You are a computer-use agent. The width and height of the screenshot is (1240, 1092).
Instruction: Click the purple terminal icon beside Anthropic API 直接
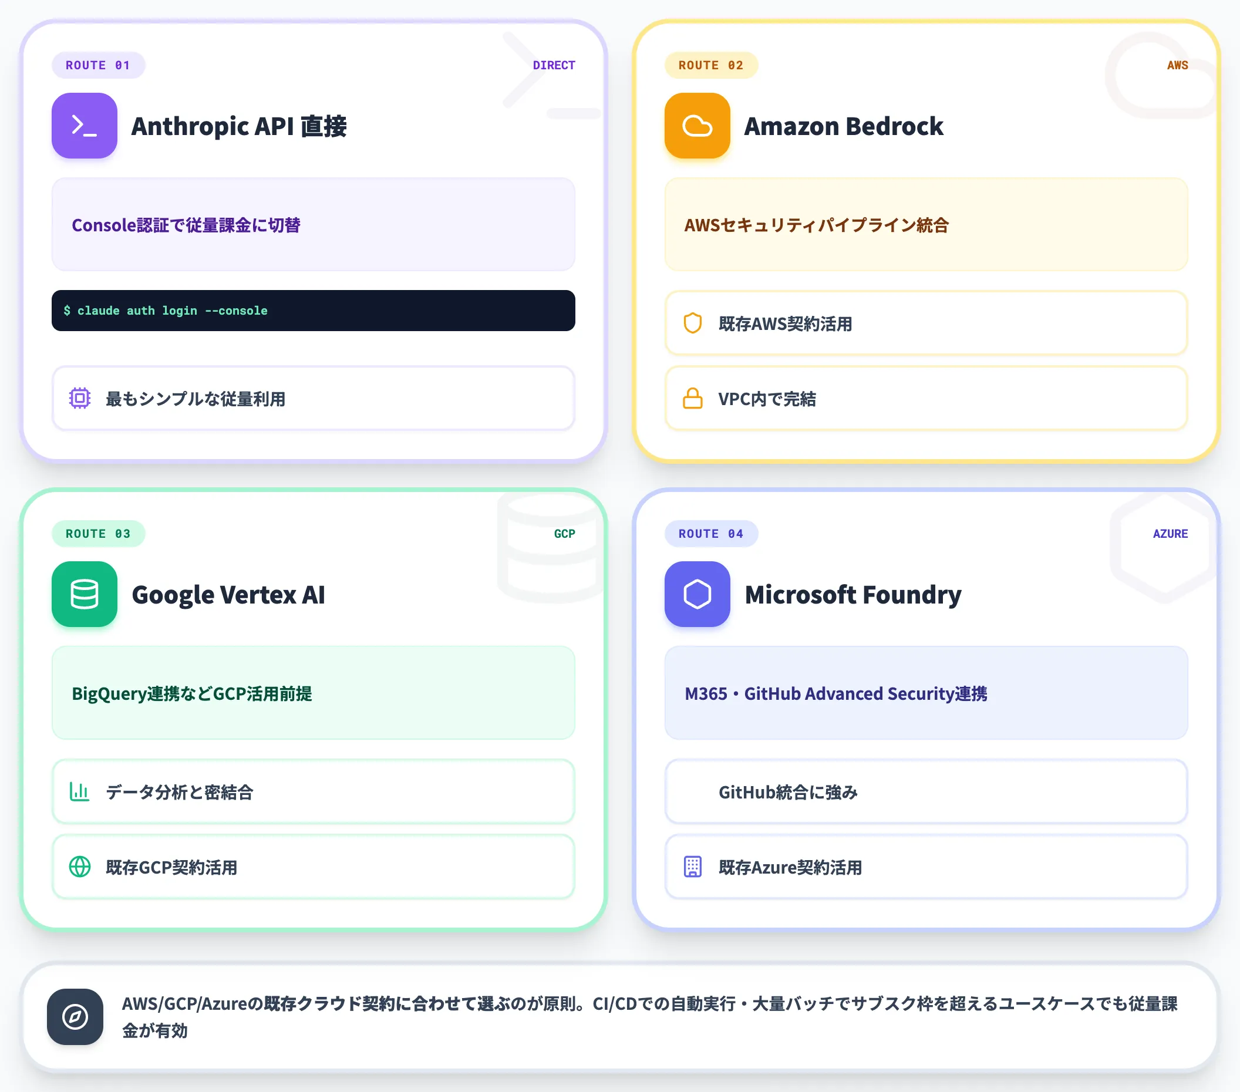click(85, 126)
